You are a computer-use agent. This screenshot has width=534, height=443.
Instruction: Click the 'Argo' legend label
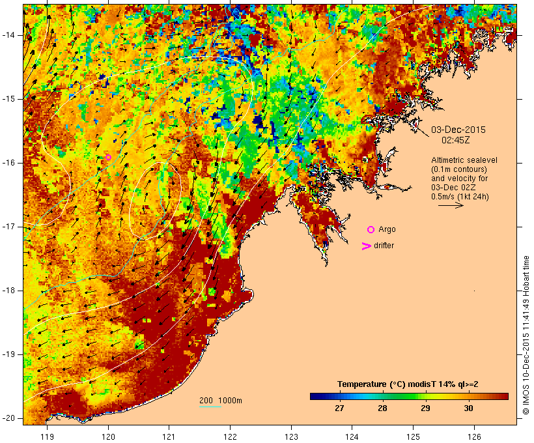(387, 230)
